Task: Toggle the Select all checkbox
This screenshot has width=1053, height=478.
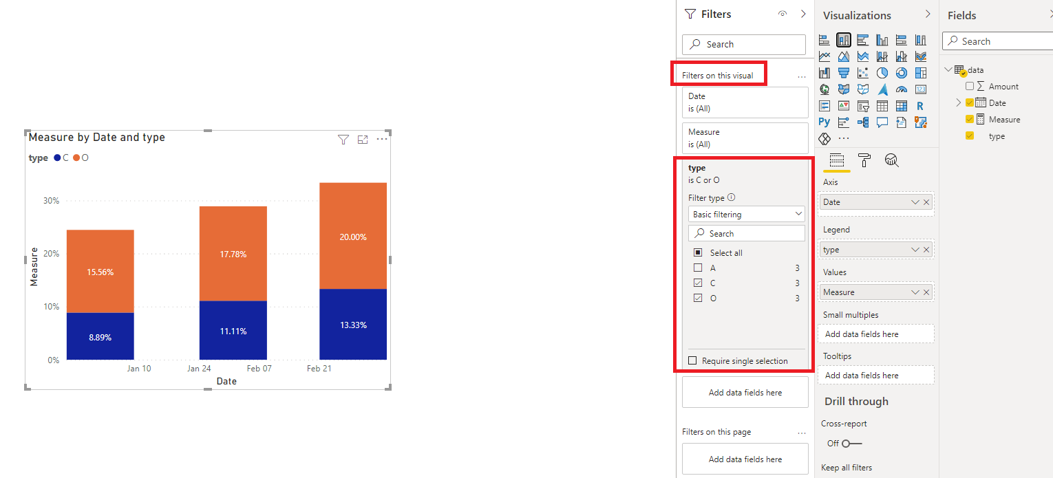Action: coord(698,252)
